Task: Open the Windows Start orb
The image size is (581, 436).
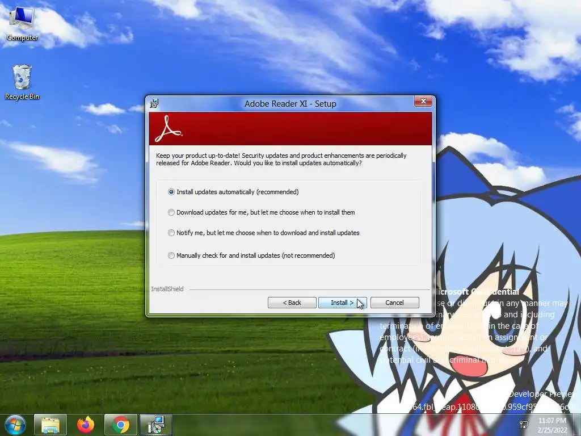Action: (x=15, y=425)
